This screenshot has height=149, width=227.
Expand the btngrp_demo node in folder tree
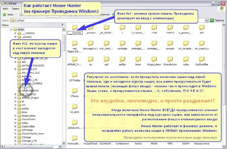(15, 116)
